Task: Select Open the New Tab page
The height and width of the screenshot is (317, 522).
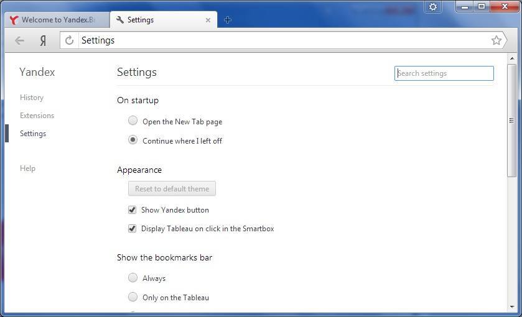Action: tap(133, 121)
